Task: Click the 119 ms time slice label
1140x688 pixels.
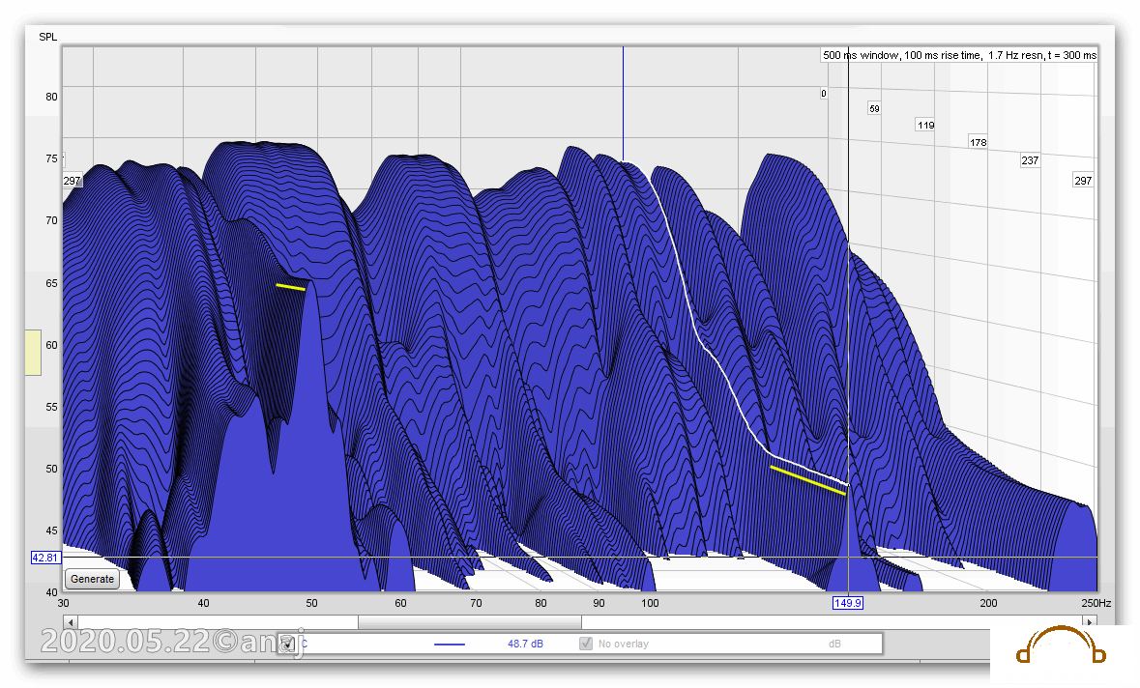Action: pyautogui.click(x=925, y=125)
